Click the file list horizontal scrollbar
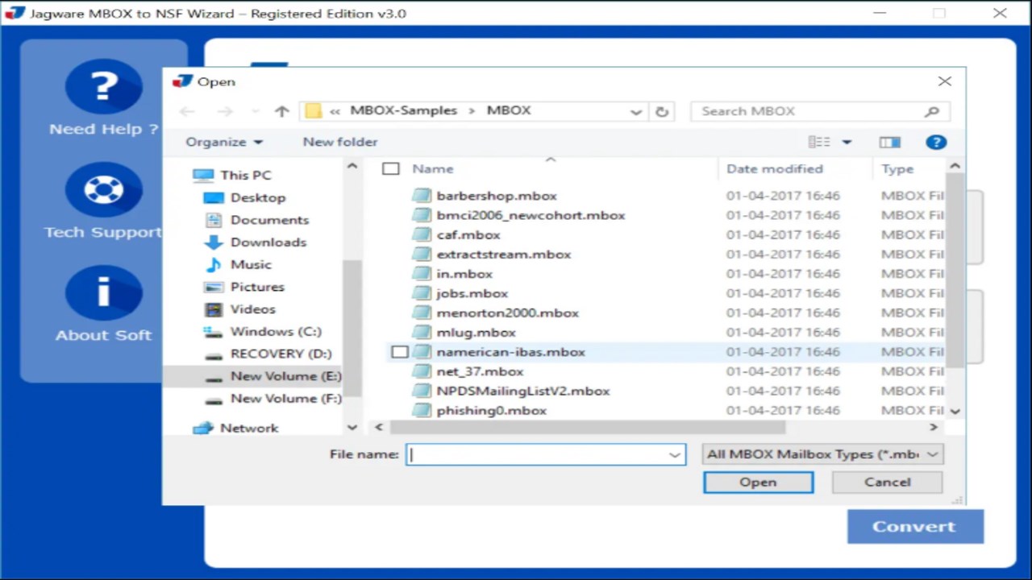This screenshot has width=1032, height=580. (x=586, y=427)
